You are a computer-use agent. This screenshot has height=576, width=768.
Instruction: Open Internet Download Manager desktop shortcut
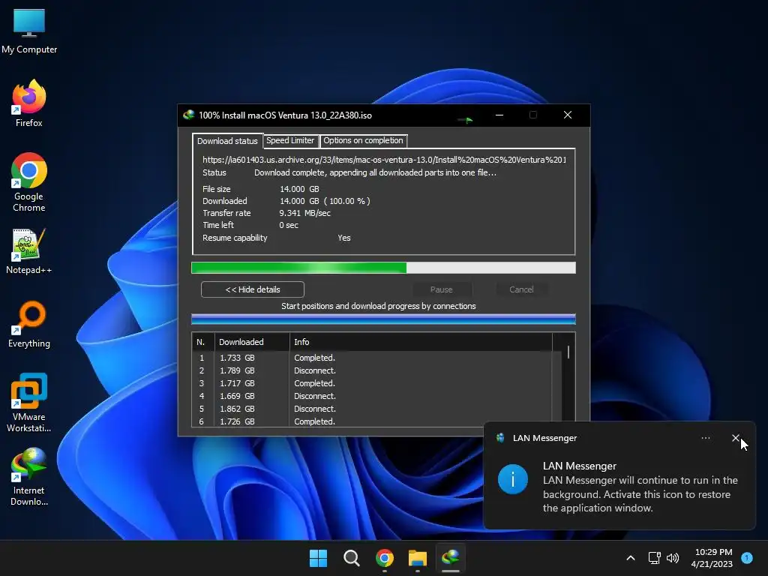29,476
